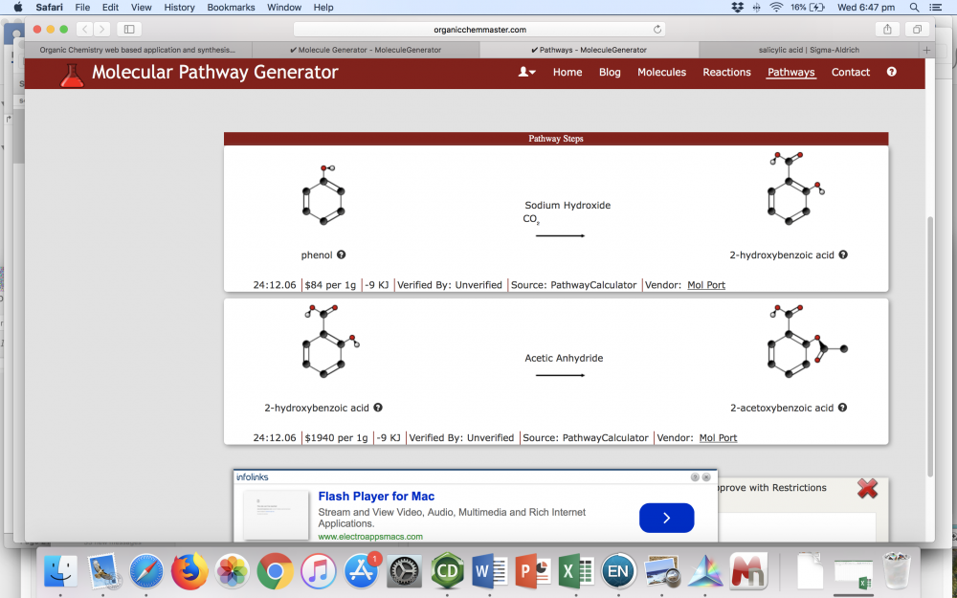Reload page with Safari refresh icon
Viewport: 957px width, 598px height.
(657, 30)
